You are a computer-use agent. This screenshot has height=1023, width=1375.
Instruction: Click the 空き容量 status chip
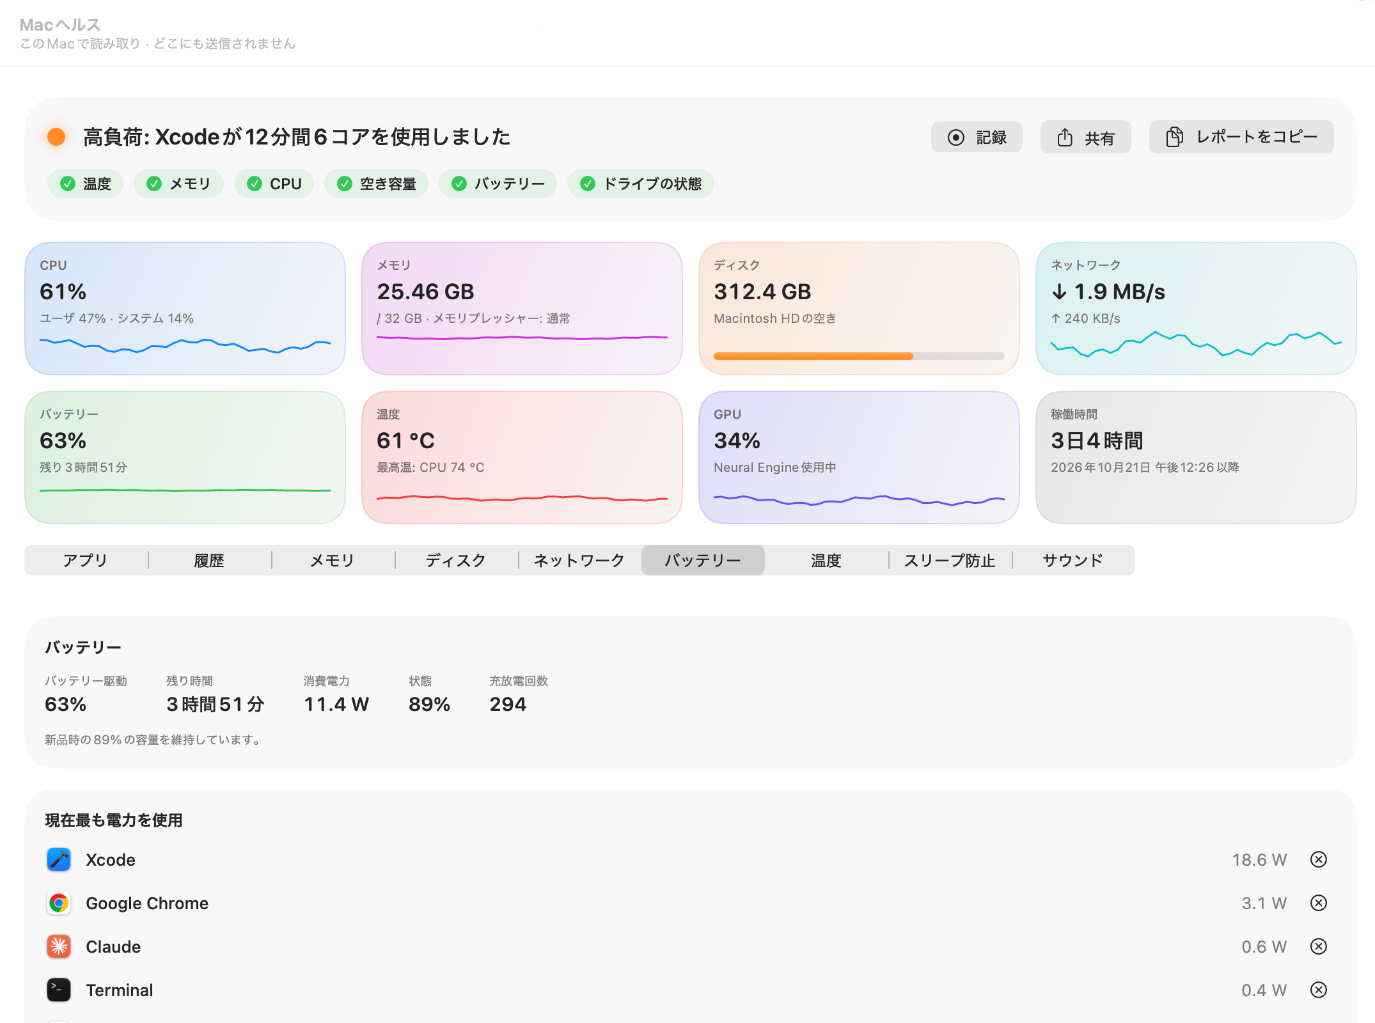pyautogui.click(x=376, y=184)
